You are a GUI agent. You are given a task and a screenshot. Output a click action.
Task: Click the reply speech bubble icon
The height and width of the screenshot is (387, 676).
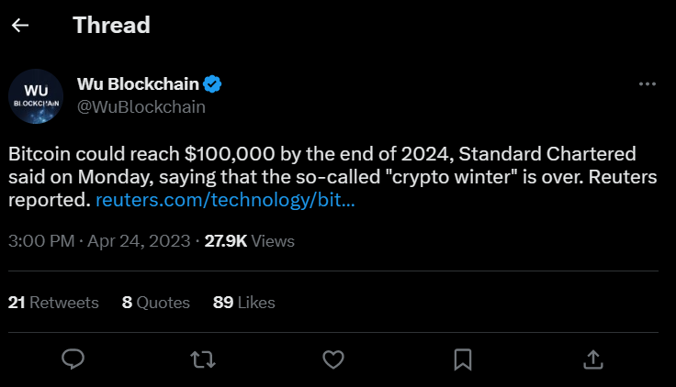pos(73,359)
